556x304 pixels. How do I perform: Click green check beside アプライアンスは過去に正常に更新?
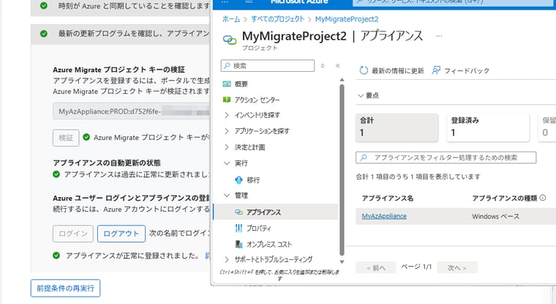pos(56,174)
